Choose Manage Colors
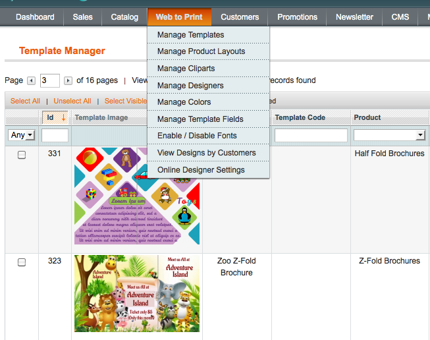 [x=209, y=102]
